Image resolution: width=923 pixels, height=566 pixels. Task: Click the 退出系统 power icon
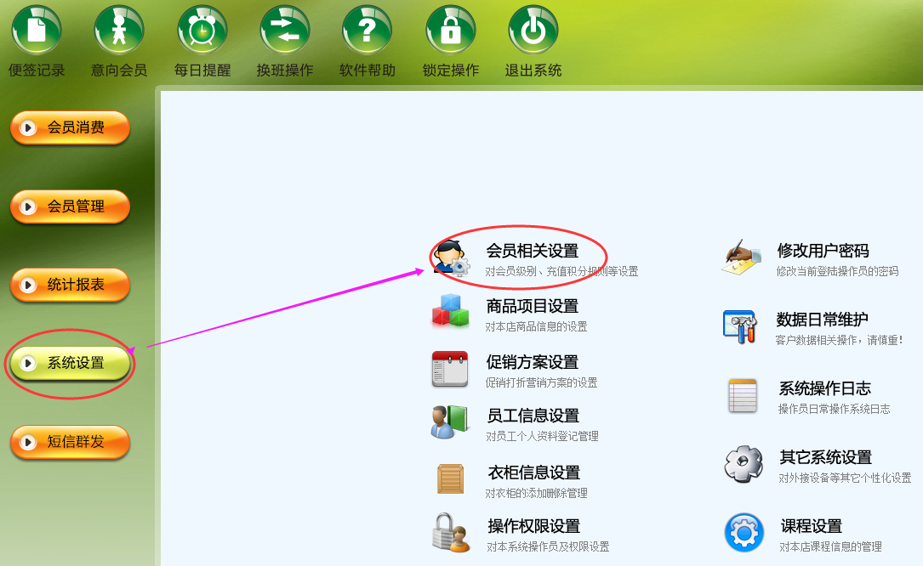pos(533,30)
